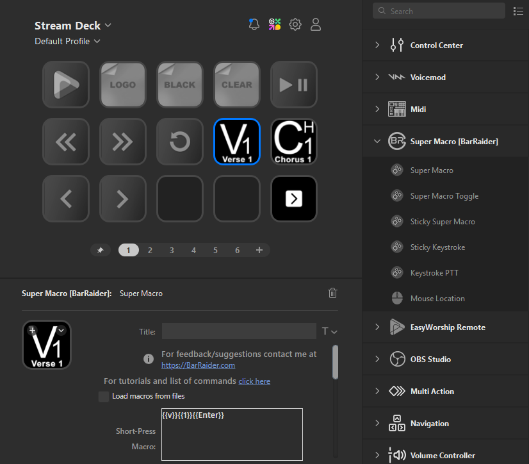Switch to page 3

(172, 250)
